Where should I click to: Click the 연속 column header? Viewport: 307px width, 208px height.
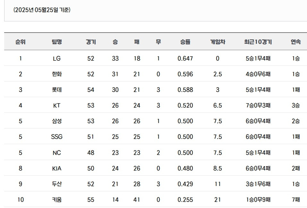(296, 42)
